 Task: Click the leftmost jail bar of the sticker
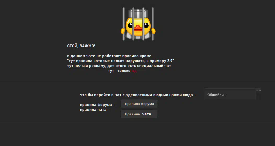[124, 24]
